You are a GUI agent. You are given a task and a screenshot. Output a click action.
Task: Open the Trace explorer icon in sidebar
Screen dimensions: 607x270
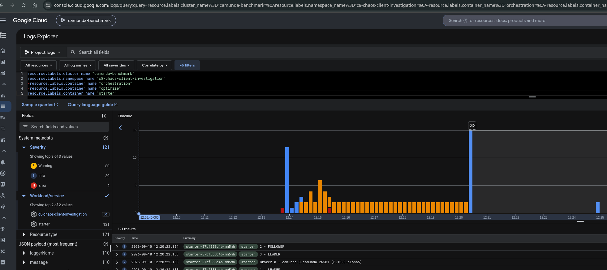(3, 129)
